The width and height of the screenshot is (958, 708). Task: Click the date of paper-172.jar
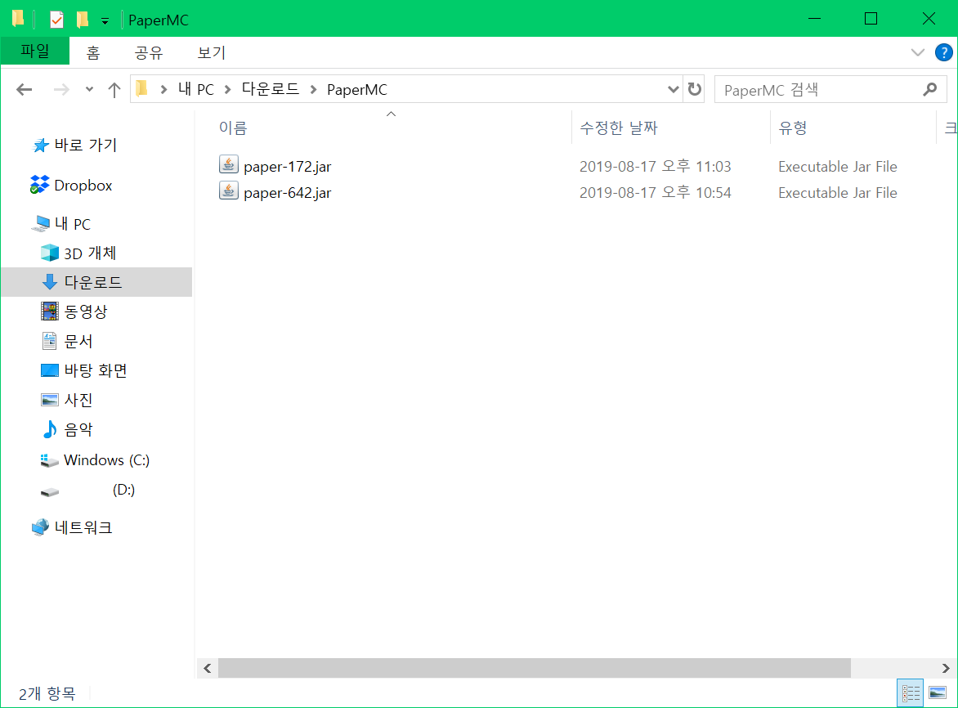pyautogui.click(x=655, y=166)
